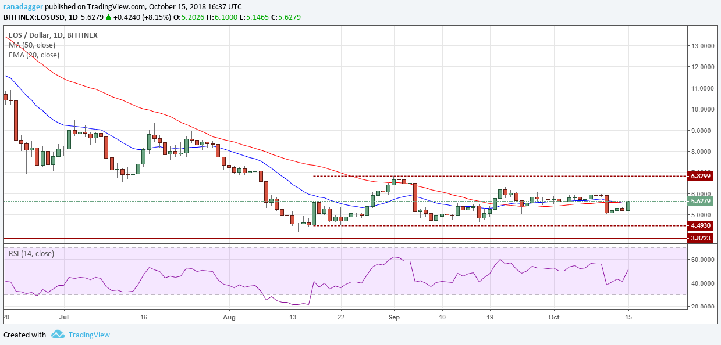Click the Jul date label on time axis
Screen dimensions: 721x345
(65, 318)
